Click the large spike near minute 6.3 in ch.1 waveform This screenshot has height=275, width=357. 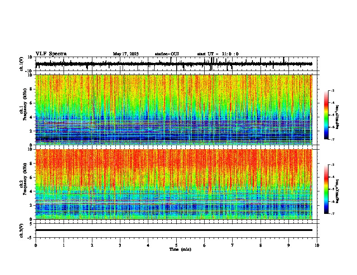click(x=212, y=64)
